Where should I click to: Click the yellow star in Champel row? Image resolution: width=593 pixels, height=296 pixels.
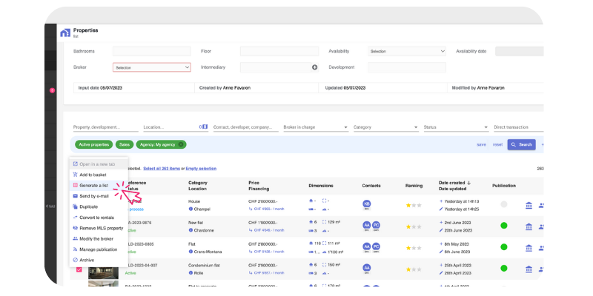point(408,206)
